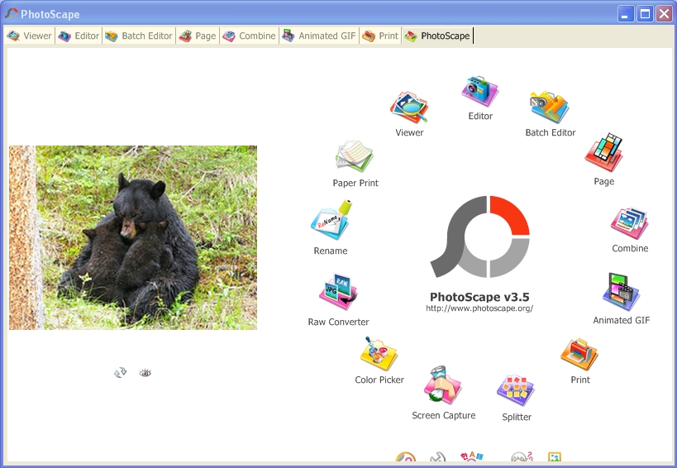This screenshot has height=468, width=677.
Task: Switch to the Animated GIF tab
Action: 319,36
